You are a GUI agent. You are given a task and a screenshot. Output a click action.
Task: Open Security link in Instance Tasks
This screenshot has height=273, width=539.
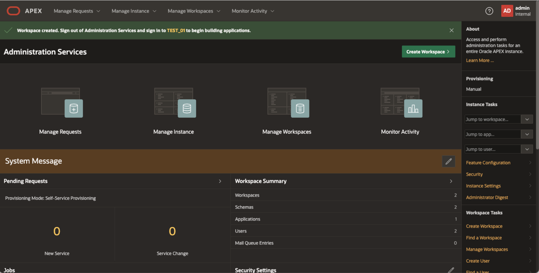[474, 174]
